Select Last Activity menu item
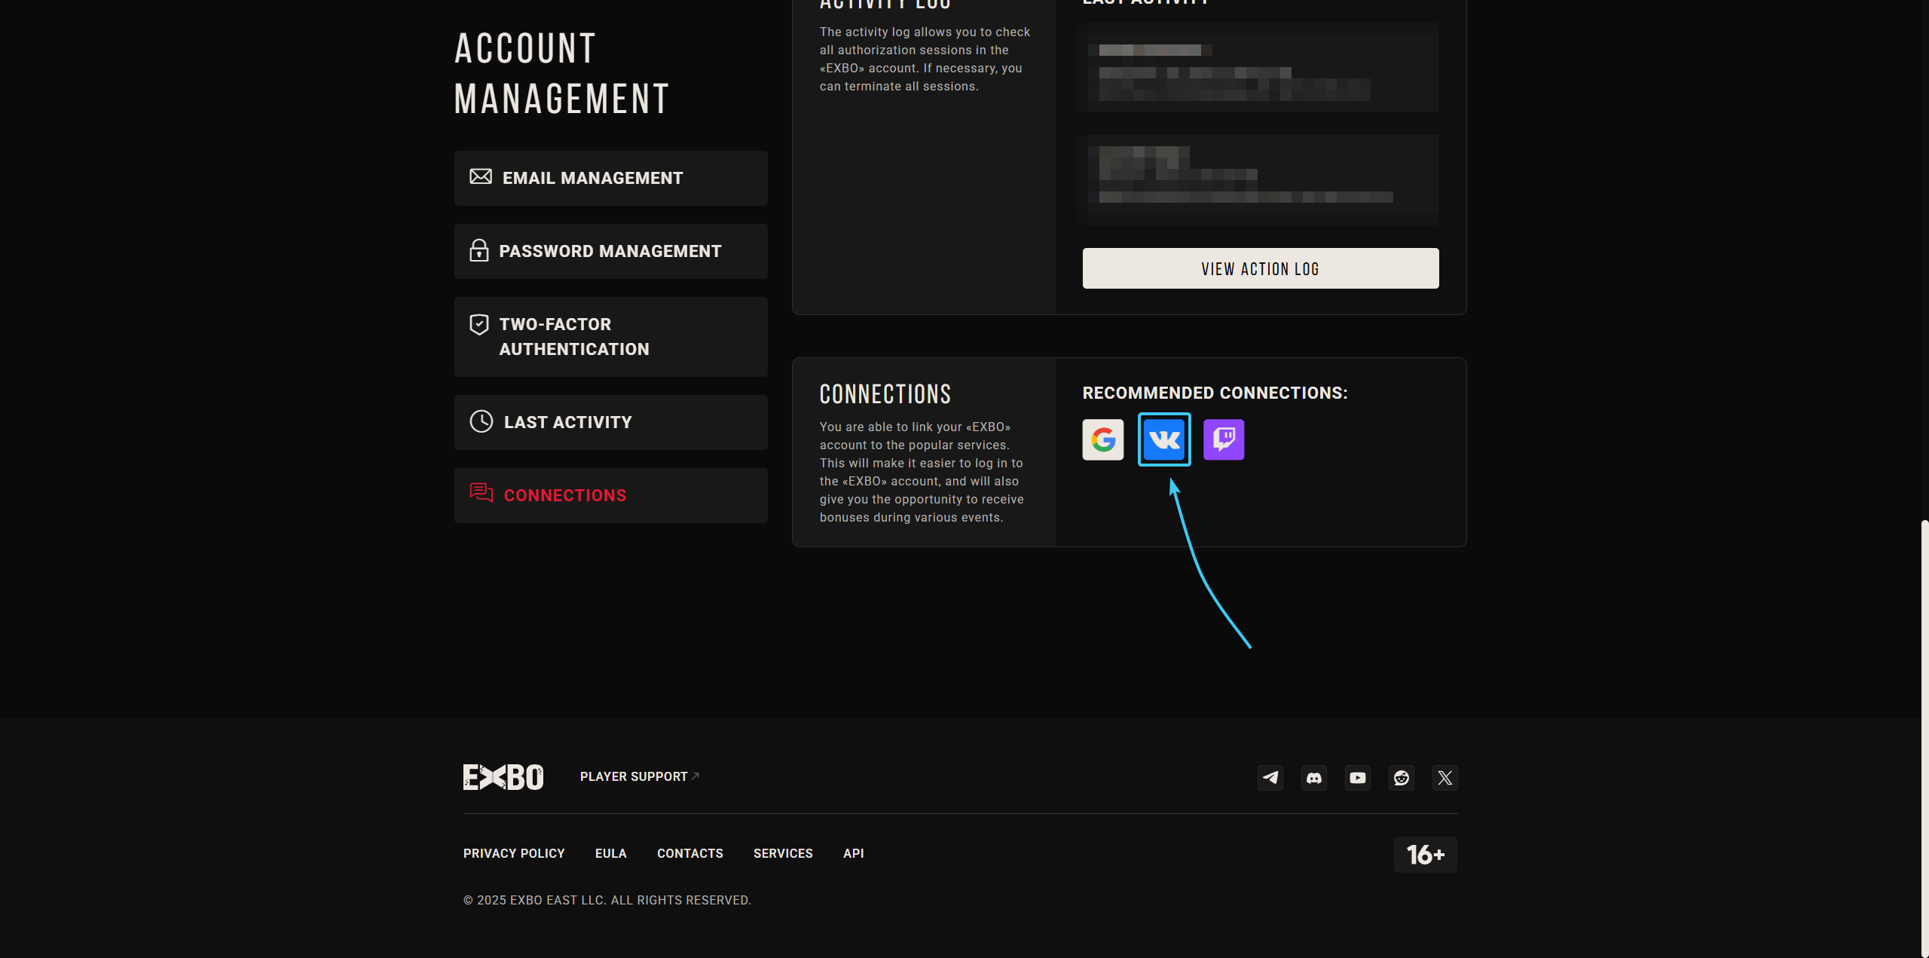The image size is (1929, 958). point(611,422)
